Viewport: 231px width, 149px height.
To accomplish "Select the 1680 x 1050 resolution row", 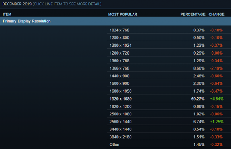I will pos(169,91).
